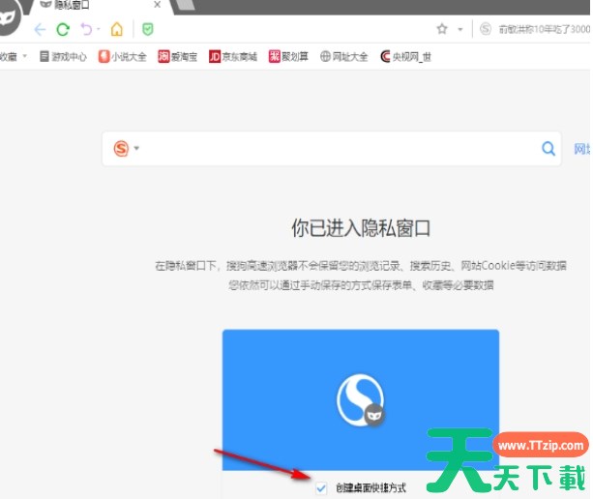Click the green security shield icon
593x499 pixels.
pyautogui.click(x=147, y=29)
